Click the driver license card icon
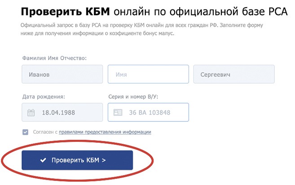This screenshot has height=185, width=295. pyautogui.click(x=118, y=113)
